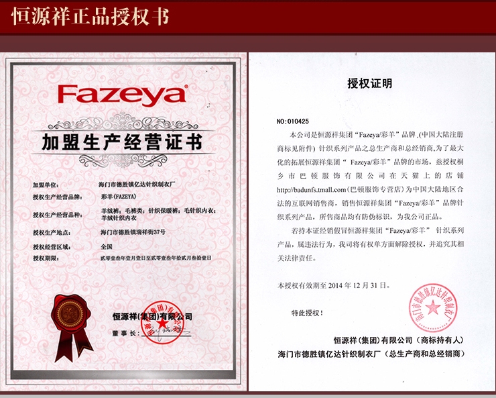
Task: Select the heading 授权证明
Action: [x=370, y=84]
